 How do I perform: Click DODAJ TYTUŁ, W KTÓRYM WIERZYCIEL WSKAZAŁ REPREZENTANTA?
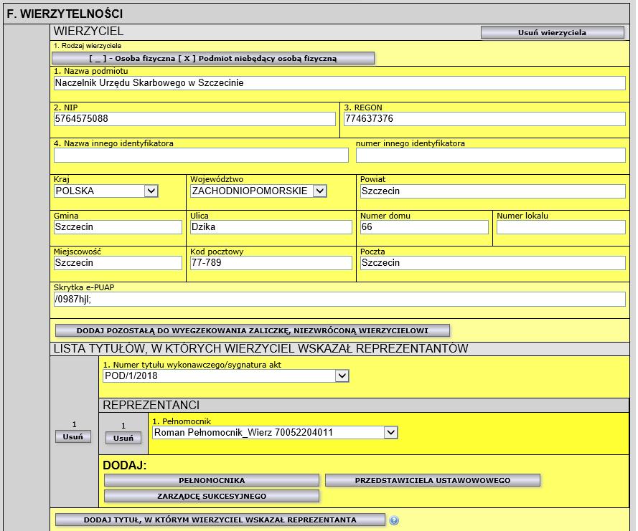[220, 520]
